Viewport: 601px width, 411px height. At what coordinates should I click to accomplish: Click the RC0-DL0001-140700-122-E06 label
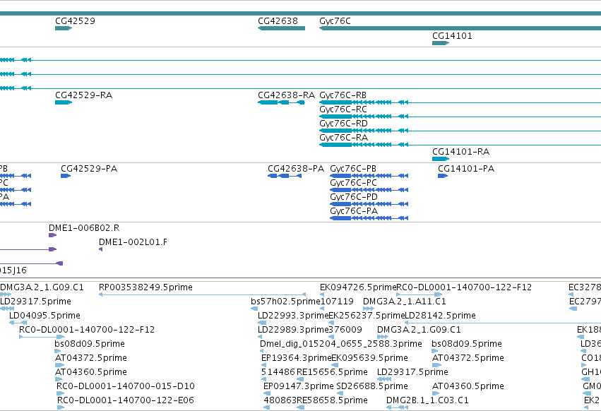[x=126, y=400]
